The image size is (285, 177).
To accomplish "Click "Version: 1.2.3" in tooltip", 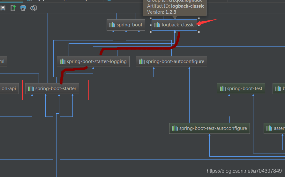I will (161, 12).
